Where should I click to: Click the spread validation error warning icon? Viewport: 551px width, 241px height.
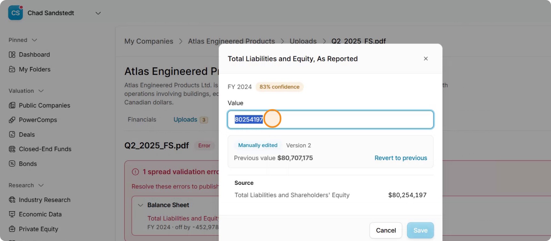pos(135,172)
